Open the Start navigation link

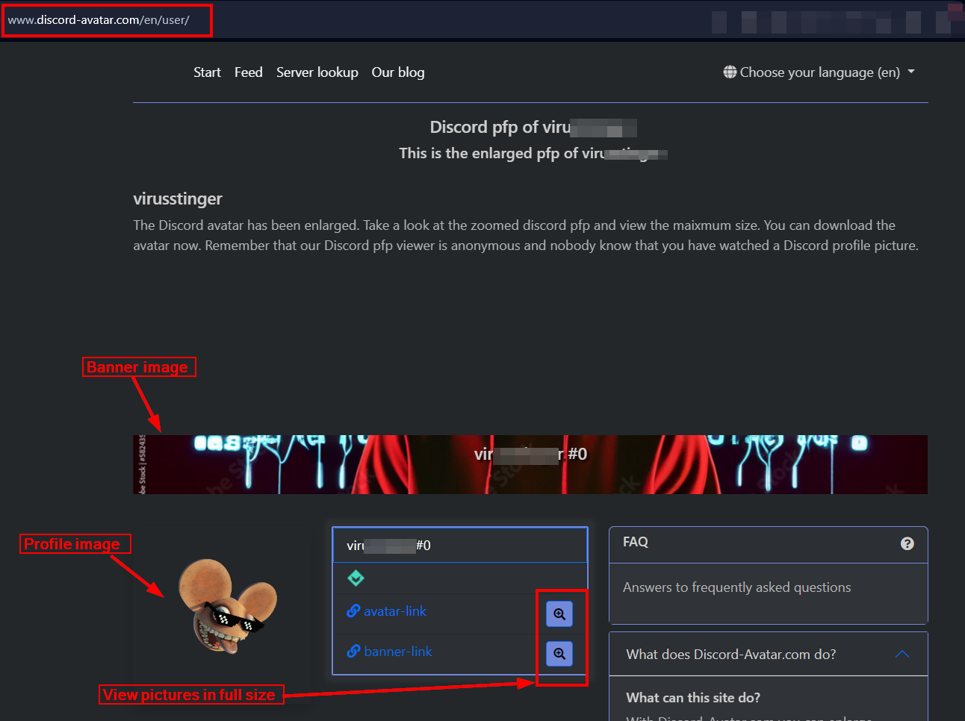(207, 72)
